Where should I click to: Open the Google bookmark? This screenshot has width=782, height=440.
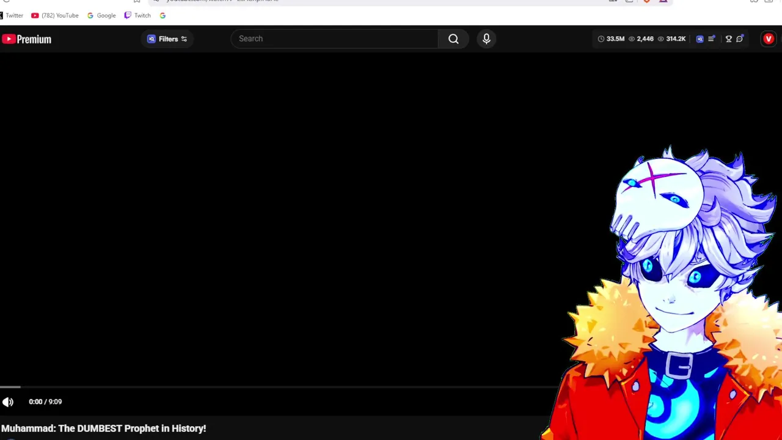[x=101, y=15]
